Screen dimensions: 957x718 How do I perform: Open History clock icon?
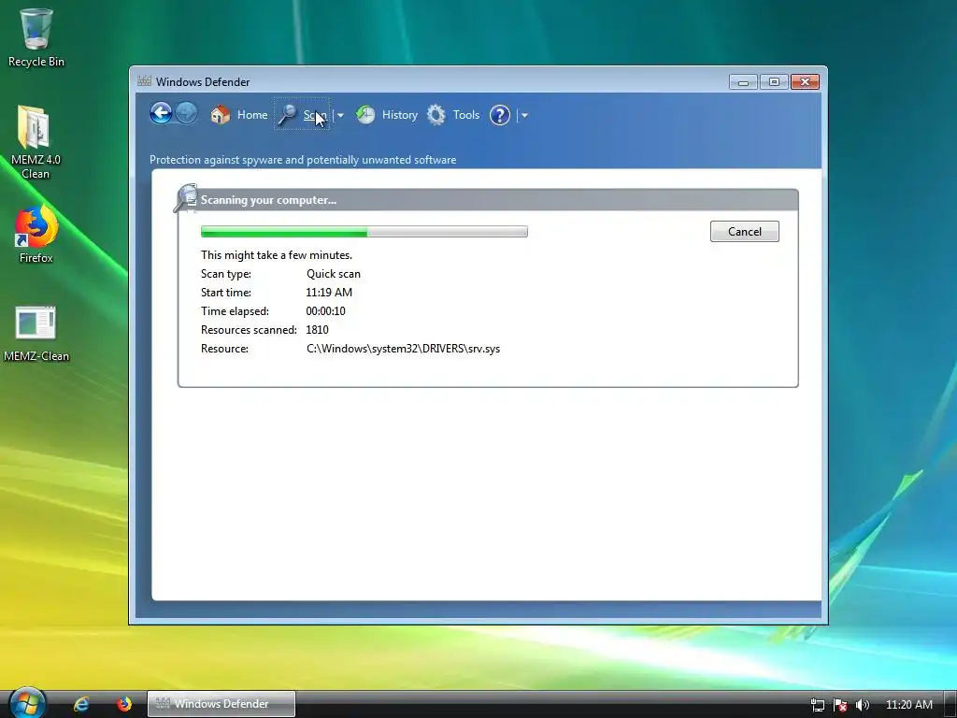[365, 115]
